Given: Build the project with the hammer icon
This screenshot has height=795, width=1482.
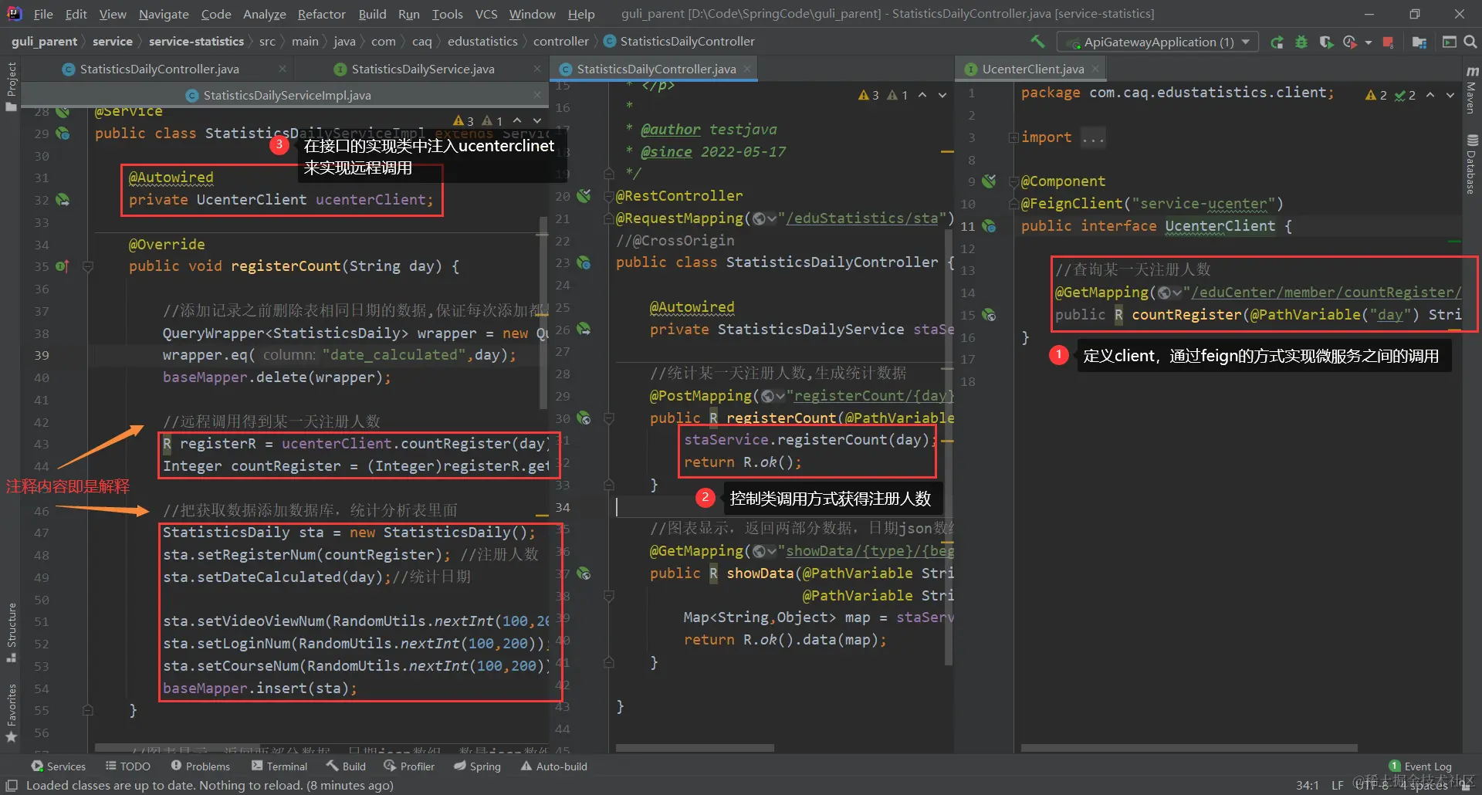Looking at the screenshot, I should 1037,42.
